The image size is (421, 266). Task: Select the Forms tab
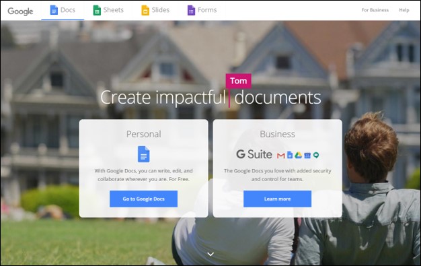point(202,10)
